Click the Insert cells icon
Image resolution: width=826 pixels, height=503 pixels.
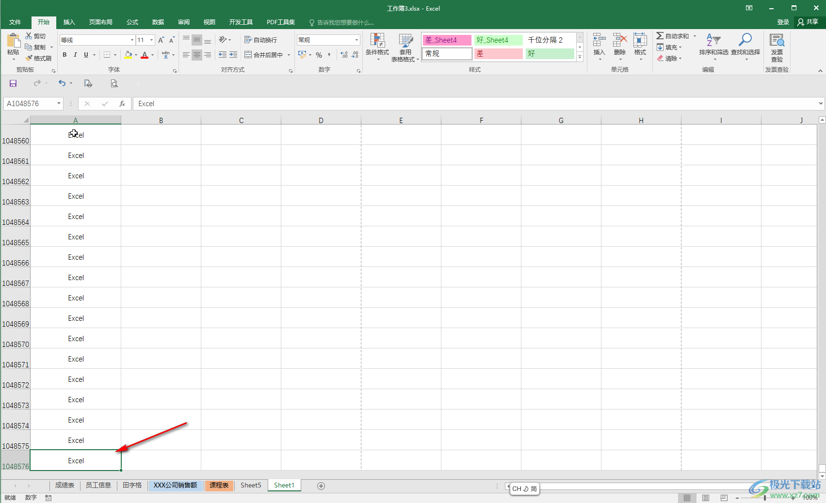[x=599, y=40]
